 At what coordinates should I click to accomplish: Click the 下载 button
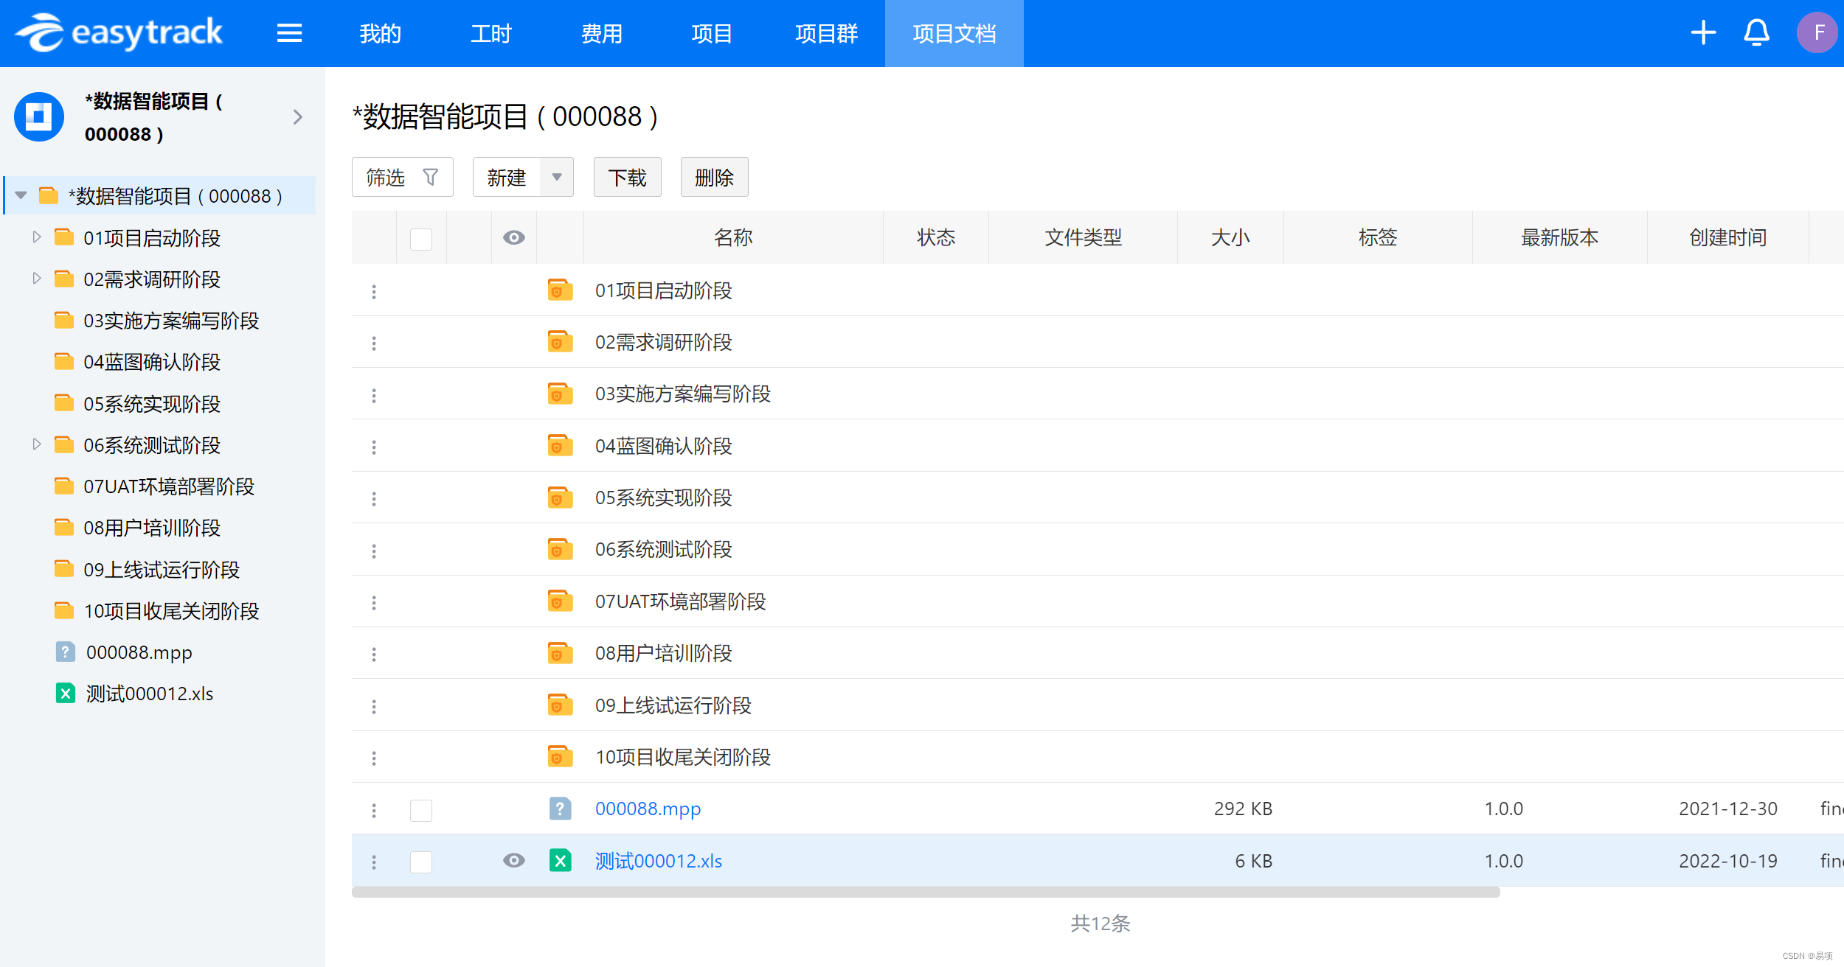point(627,177)
